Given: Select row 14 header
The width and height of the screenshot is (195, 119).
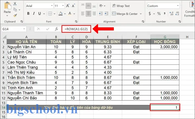Looking at the screenshot, I should (4, 107).
